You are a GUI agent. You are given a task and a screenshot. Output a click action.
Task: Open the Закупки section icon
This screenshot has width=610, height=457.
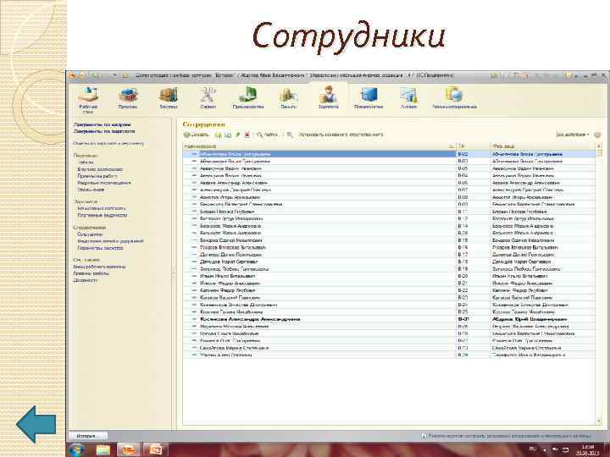[x=169, y=98]
